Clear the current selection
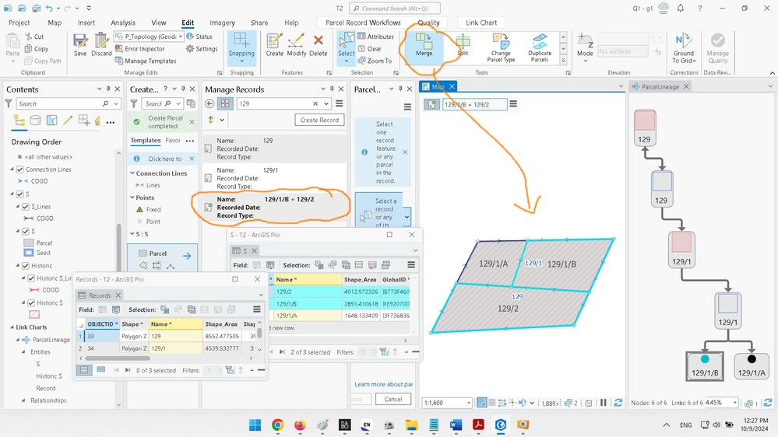Viewport: 778px width, 437px height. (370, 48)
